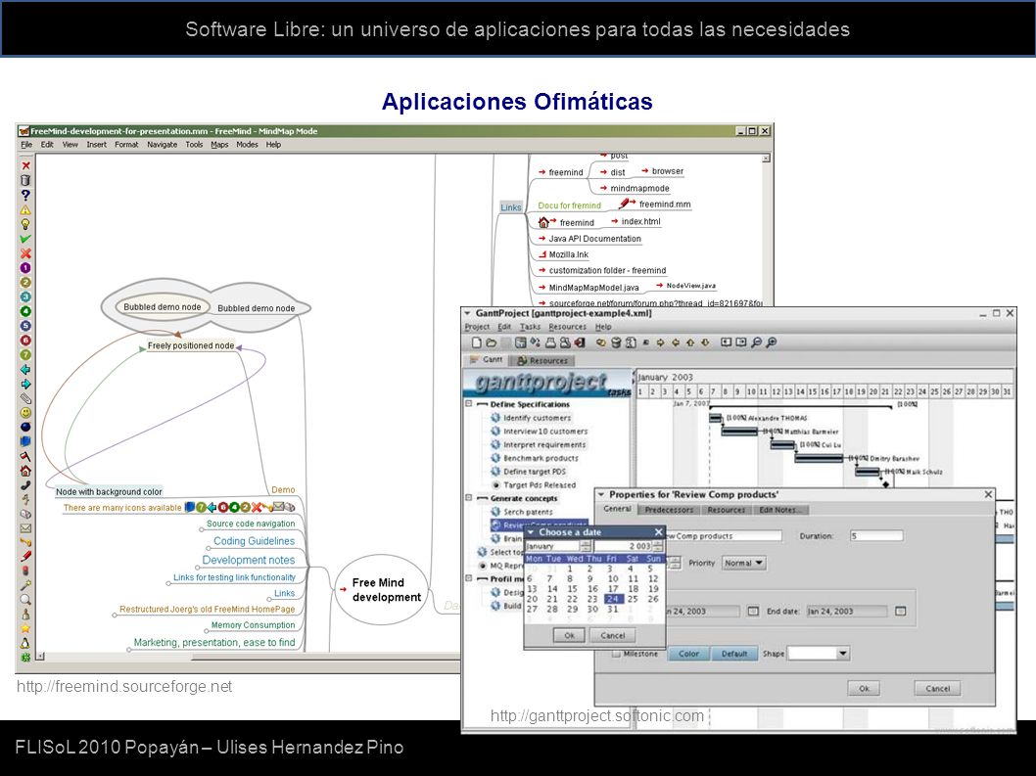The width and height of the screenshot is (1036, 776).
Task: Click the Development notes mind map node
Action: 249,560
